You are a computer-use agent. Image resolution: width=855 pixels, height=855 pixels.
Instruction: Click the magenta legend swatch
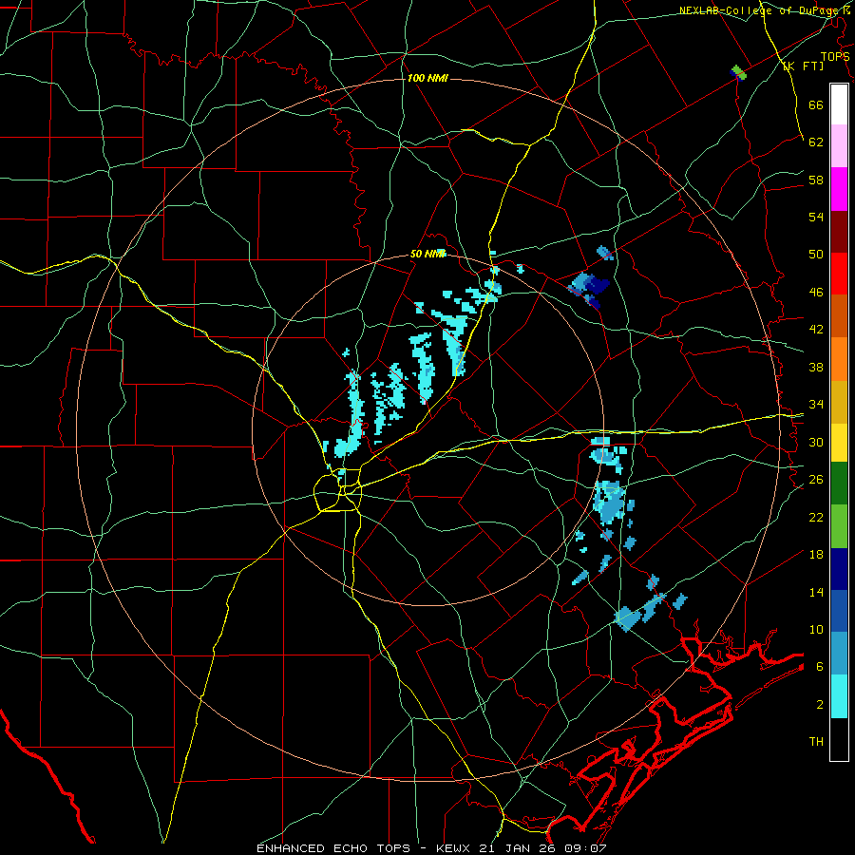(839, 189)
